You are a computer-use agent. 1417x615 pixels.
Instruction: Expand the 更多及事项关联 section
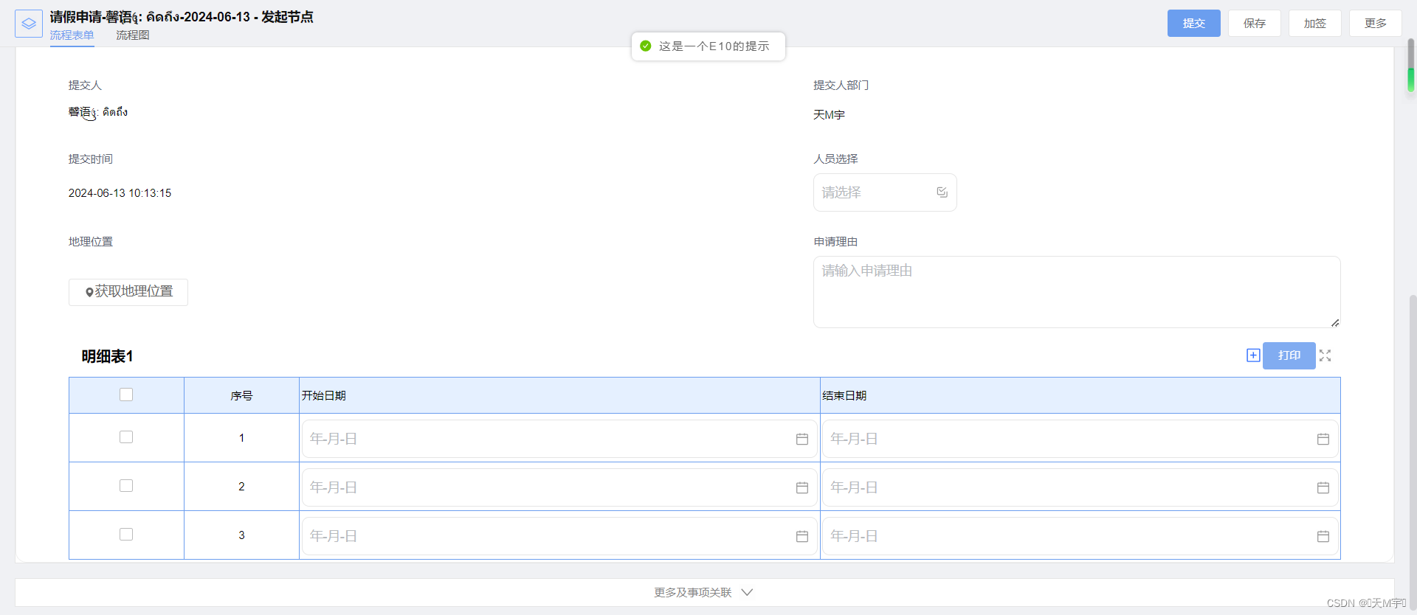(704, 592)
